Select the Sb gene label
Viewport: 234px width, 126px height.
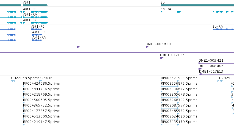click(163, 2)
